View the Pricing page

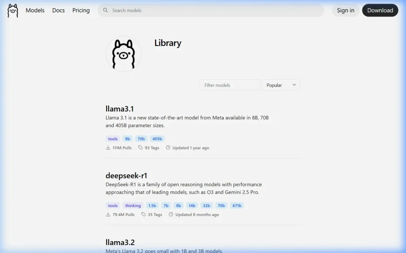coord(81,10)
